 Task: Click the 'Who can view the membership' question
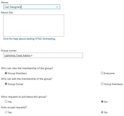click(x=27, y=68)
